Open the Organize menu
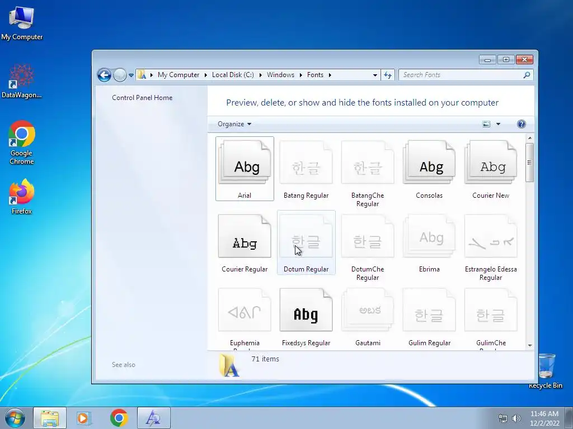Screen dimensions: 573x429 [x=234, y=124]
